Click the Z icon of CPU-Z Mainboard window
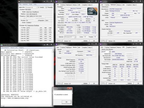This screenshot has width=144, height=108. pyautogui.click(x=101, y=1)
